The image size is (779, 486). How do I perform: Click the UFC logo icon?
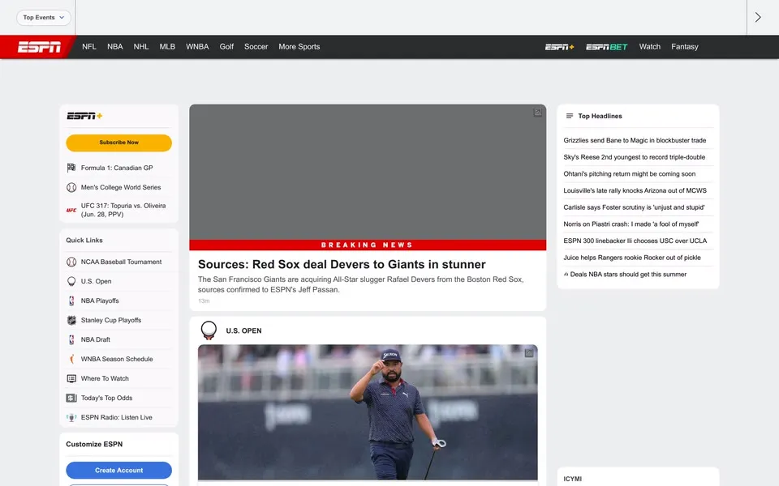pos(71,211)
